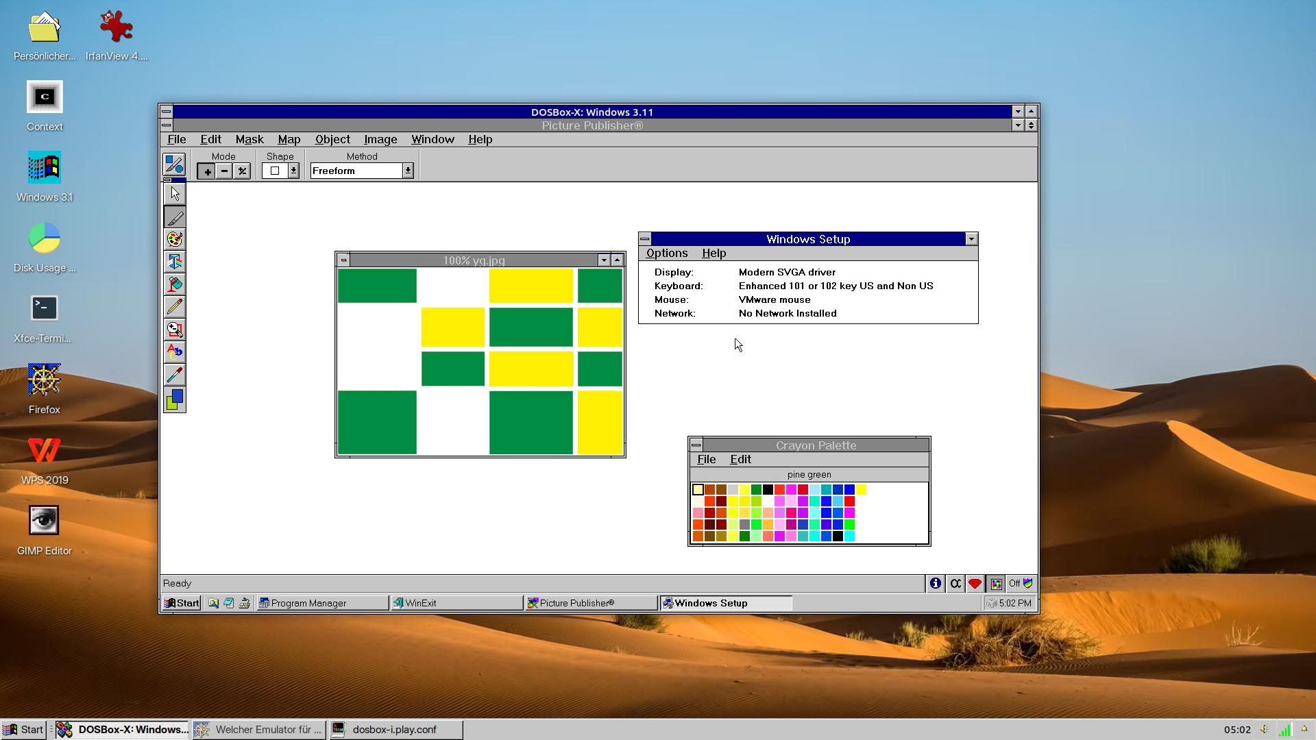Image resolution: width=1316 pixels, height=740 pixels.
Task: Open the Edit menu in Crayon Palette
Action: pyautogui.click(x=740, y=460)
